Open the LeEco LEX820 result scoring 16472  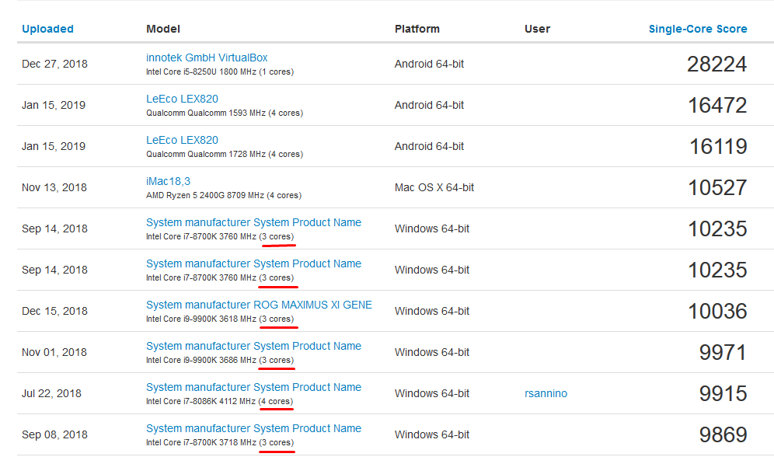[x=182, y=99]
